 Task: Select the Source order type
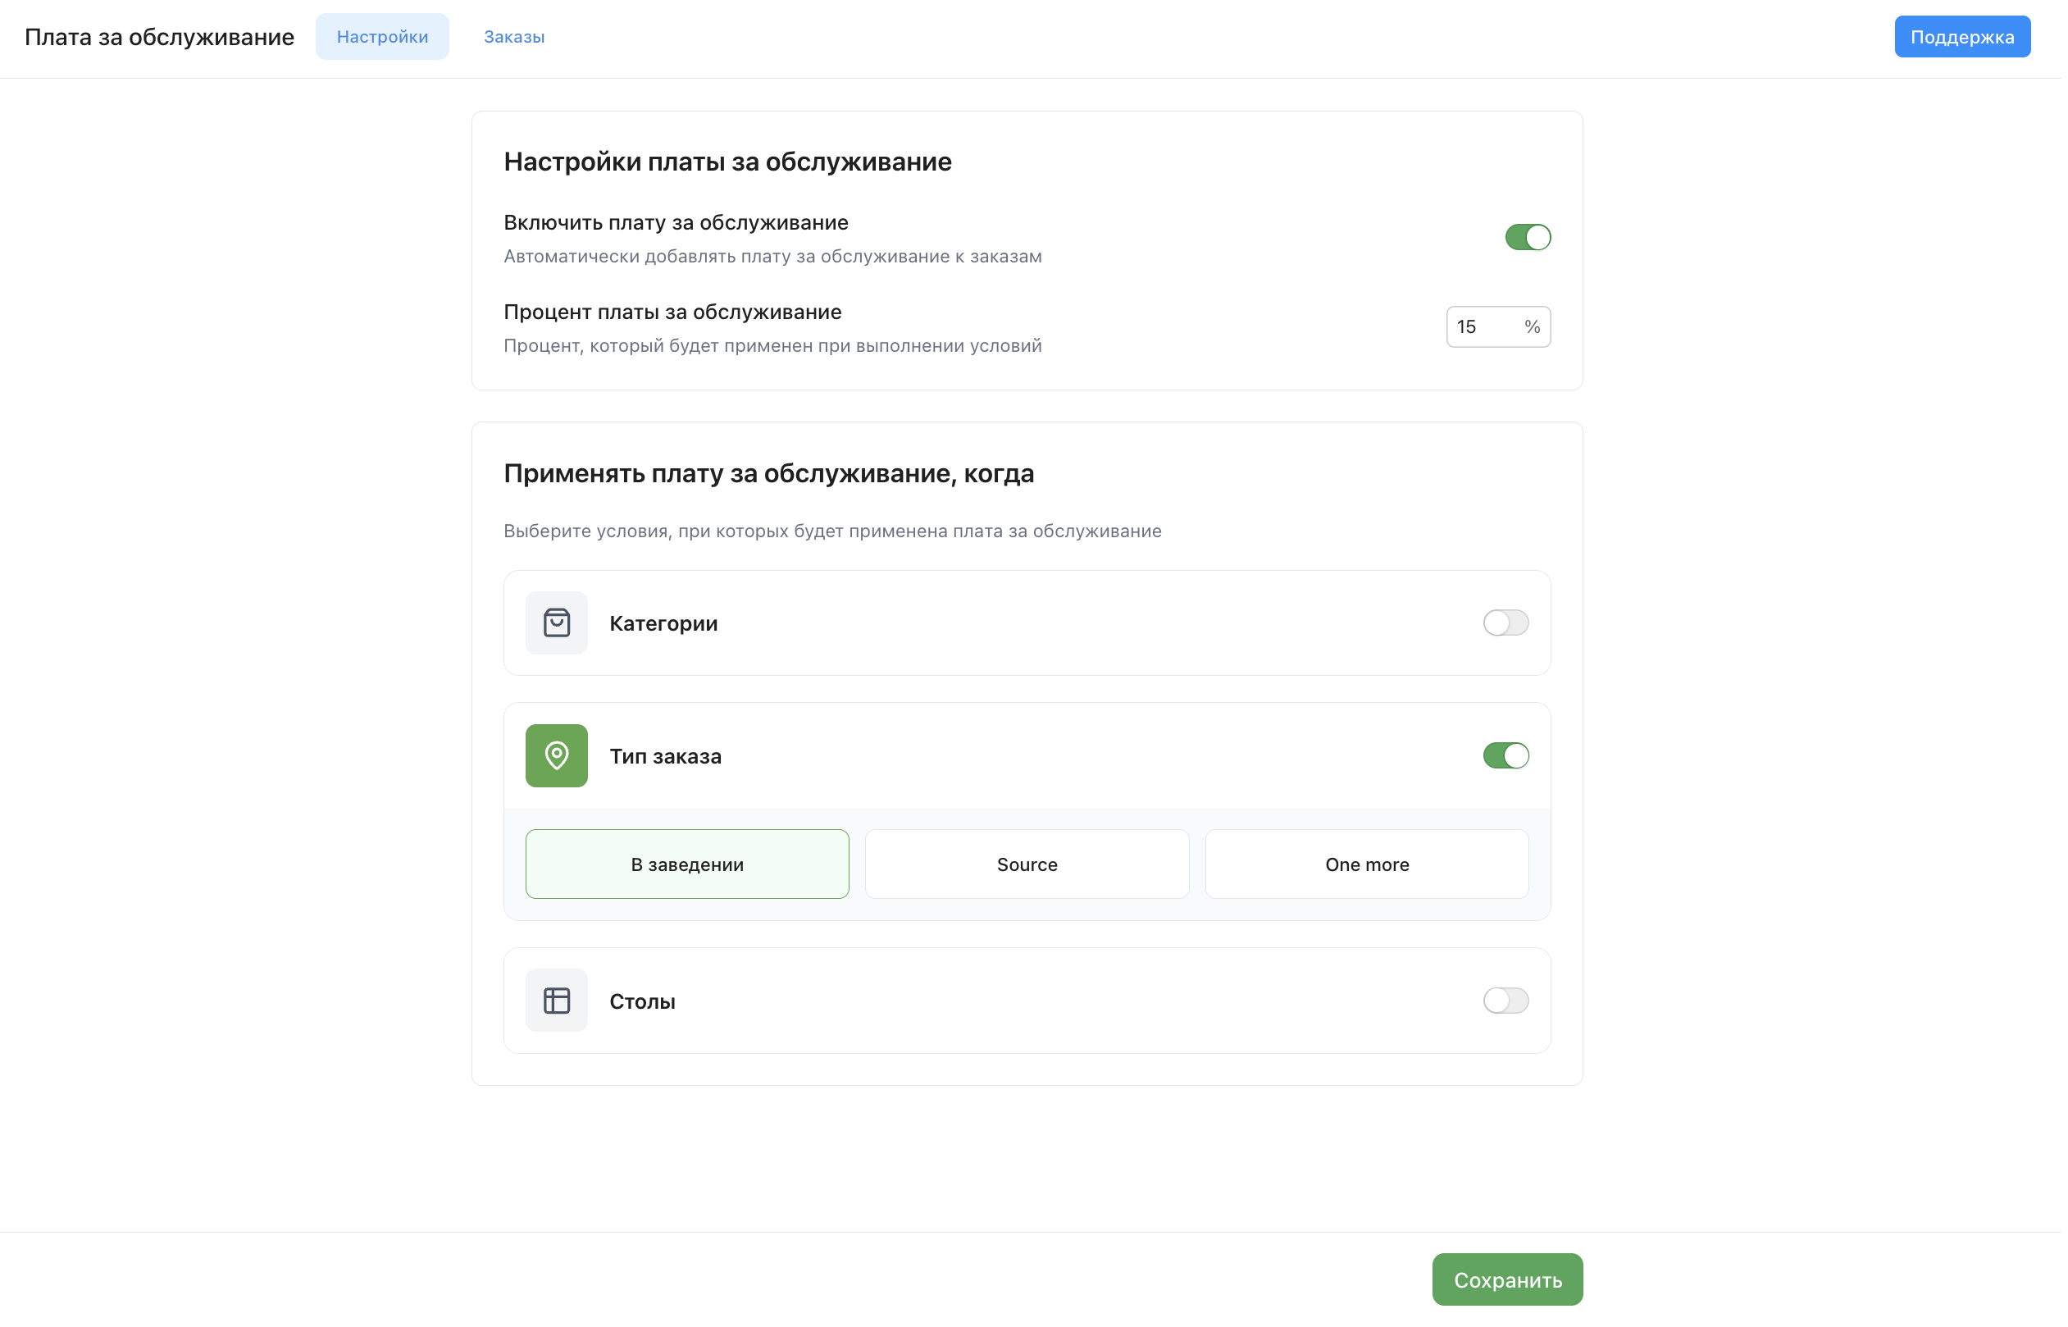[1029, 866]
